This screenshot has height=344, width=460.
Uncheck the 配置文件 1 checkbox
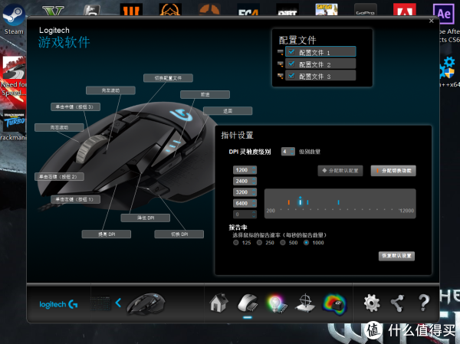click(x=291, y=52)
